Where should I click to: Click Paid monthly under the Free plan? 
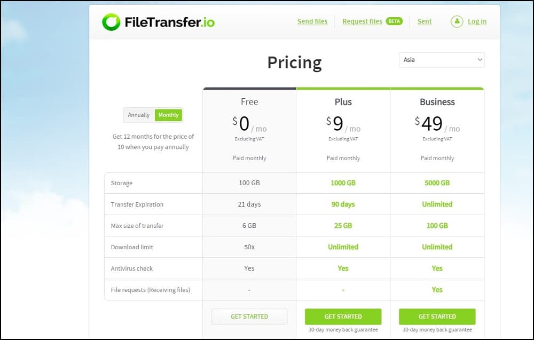tap(249, 158)
